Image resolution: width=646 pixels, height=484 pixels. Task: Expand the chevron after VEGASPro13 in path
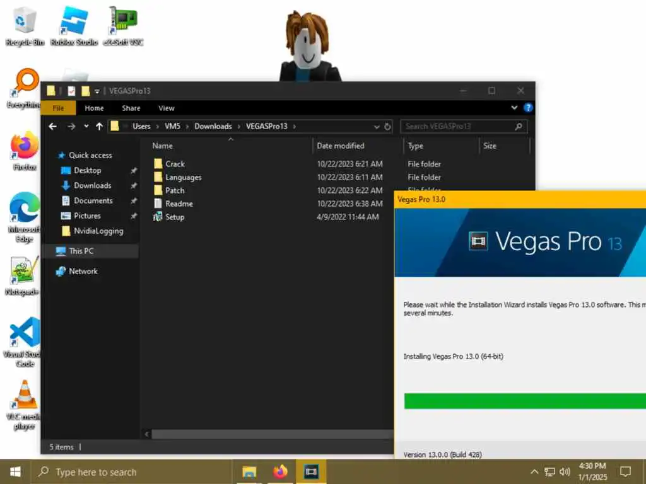pyautogui.click(x=294, y=126)
